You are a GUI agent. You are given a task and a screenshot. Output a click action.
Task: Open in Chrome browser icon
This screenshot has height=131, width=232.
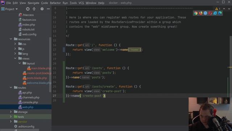196,13
